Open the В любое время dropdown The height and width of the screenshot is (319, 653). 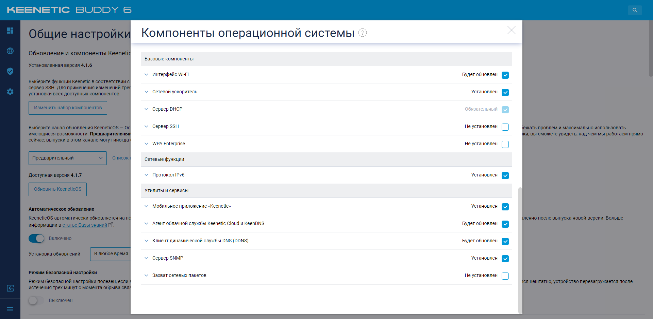(x=111, y=254)
